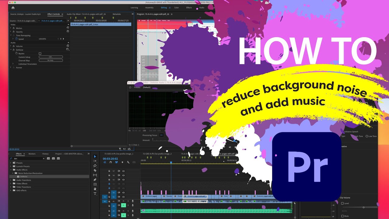Viewport: 389px width, 219px height.
Task: Add a marker in timeline header
Action: tap(122, 162)
